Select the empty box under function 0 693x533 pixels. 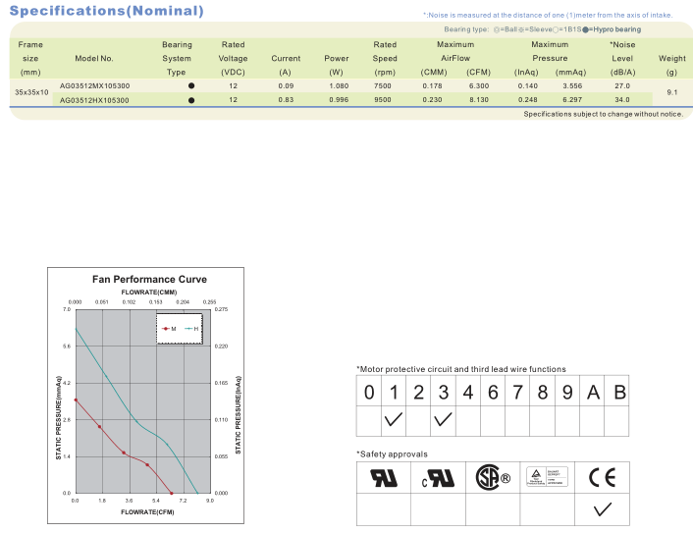click(x=369, y=421)
